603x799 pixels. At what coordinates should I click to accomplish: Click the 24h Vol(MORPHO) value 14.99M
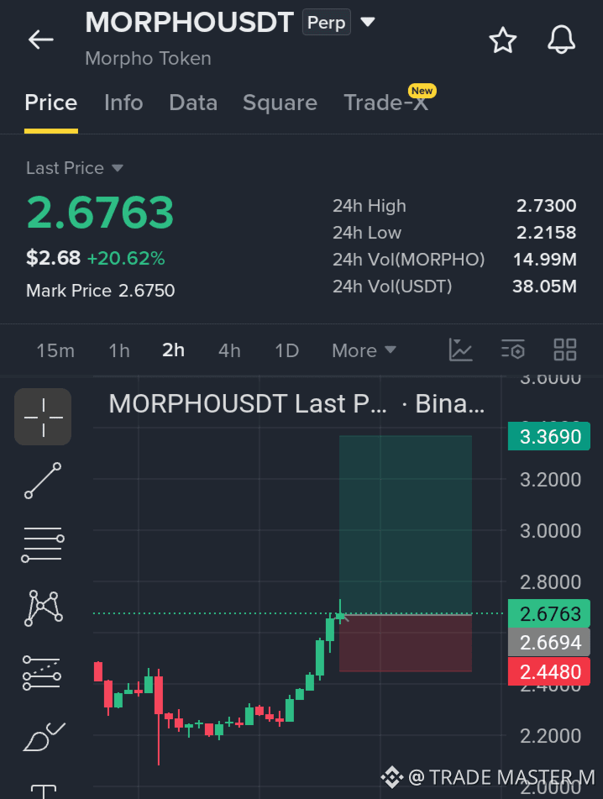[544, 260]
